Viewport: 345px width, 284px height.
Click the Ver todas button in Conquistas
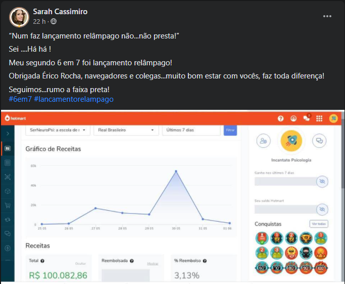(319, 224)
